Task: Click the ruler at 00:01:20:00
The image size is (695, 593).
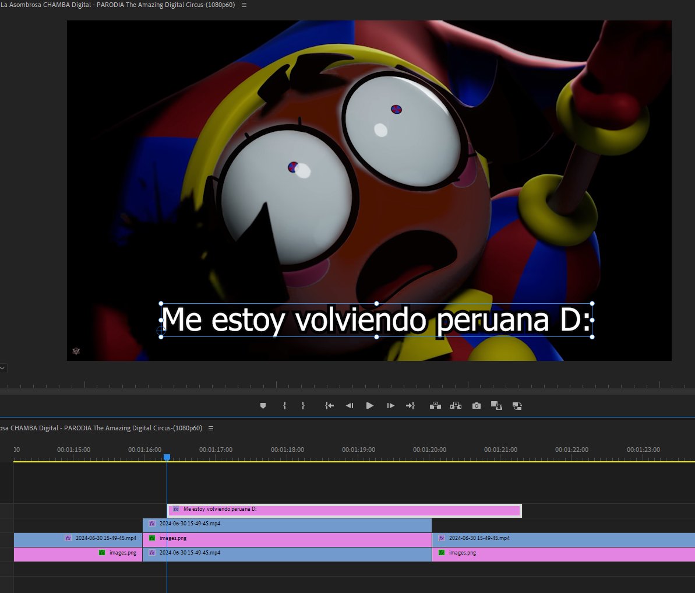Action: 429,450
